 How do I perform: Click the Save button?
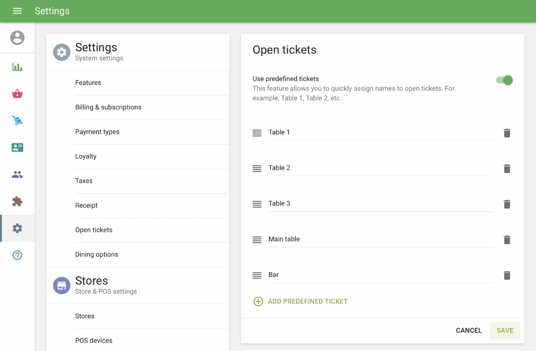[505, 330]
